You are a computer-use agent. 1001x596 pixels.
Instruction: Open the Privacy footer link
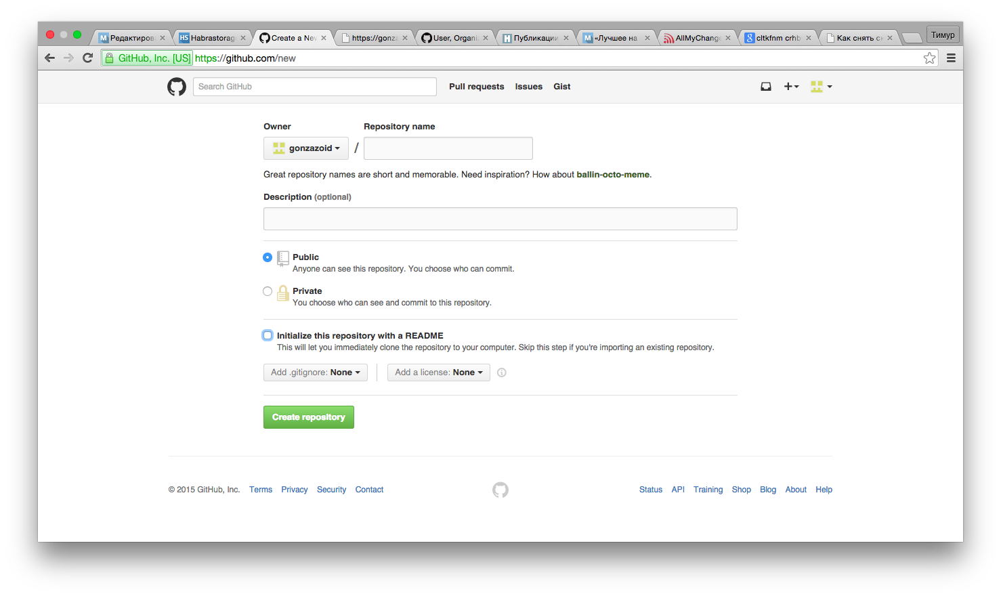point(295,490)
